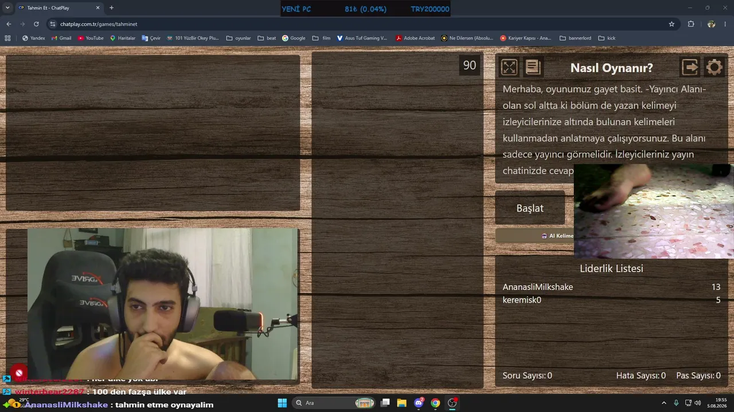Viewport: 734px width, 412px height.
Task: Open the Haritalar bookmark
Action: coord(123,38)
